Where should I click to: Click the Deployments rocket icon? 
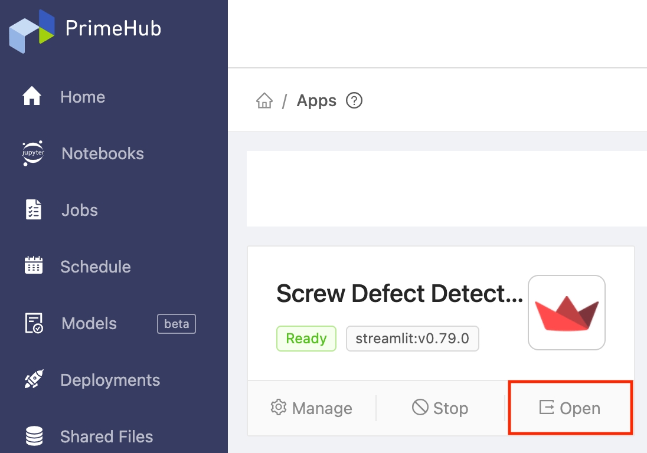[34, 379]
